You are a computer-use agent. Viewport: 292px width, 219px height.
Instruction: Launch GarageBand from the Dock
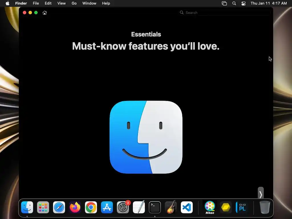[x=171, y=207]
